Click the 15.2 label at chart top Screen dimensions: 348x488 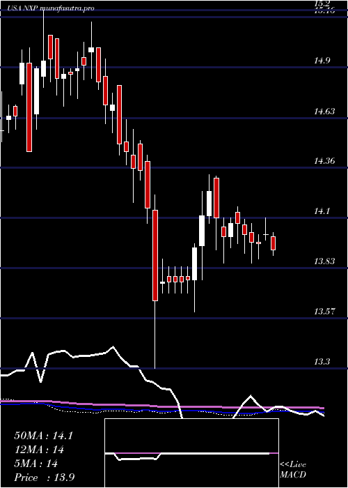pos(322,3)
